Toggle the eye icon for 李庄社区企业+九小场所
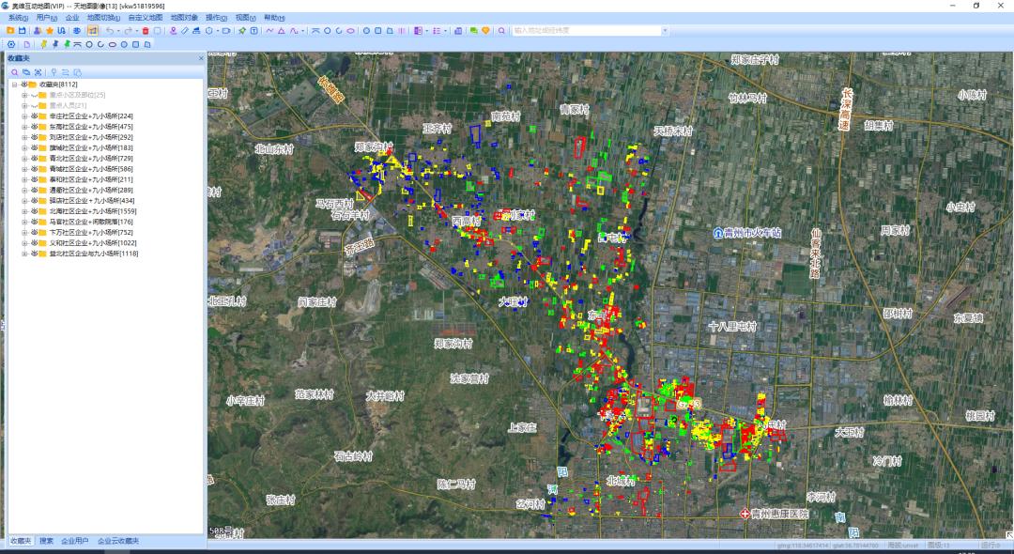 pos(34,116)
